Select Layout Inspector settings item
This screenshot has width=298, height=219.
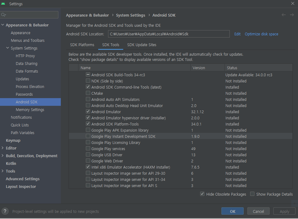pos(21,186)
